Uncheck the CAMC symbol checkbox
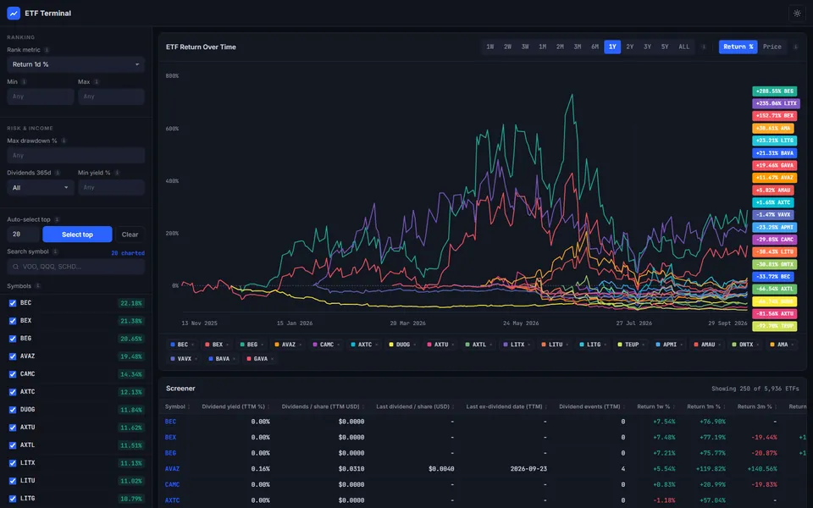This screenshot has height=508, width=813. click(13, 374)
